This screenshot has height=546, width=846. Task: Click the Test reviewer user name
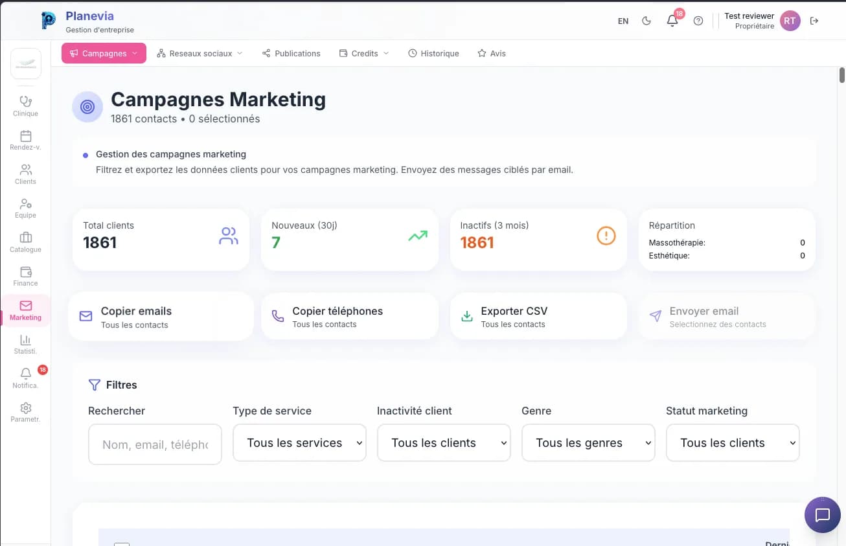click(749, 16)
